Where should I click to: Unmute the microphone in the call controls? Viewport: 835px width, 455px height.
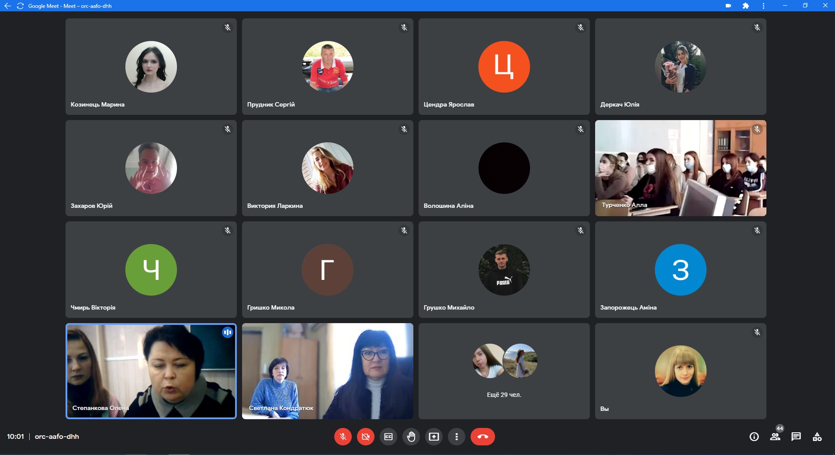click(343, 437)
